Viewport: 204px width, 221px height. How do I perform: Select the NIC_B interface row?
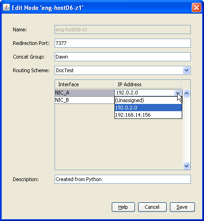(85, 100)
